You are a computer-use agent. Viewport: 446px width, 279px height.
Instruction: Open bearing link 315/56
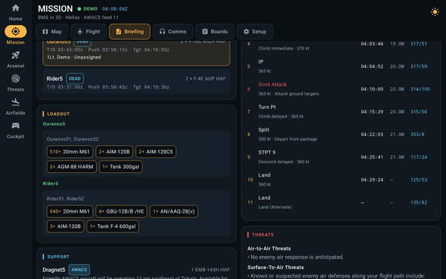[418, 112]
